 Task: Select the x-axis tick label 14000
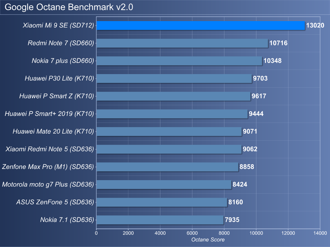coord(320,233)
